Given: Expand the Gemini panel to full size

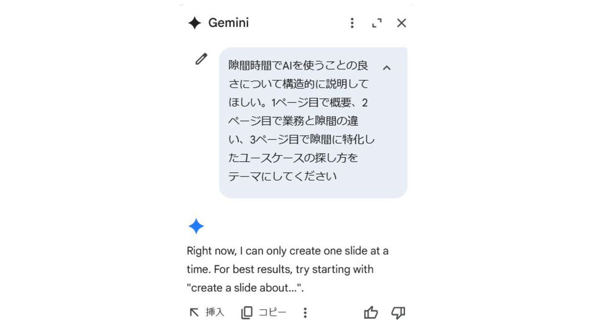Looking at the screenshot, I should point(377,23).
